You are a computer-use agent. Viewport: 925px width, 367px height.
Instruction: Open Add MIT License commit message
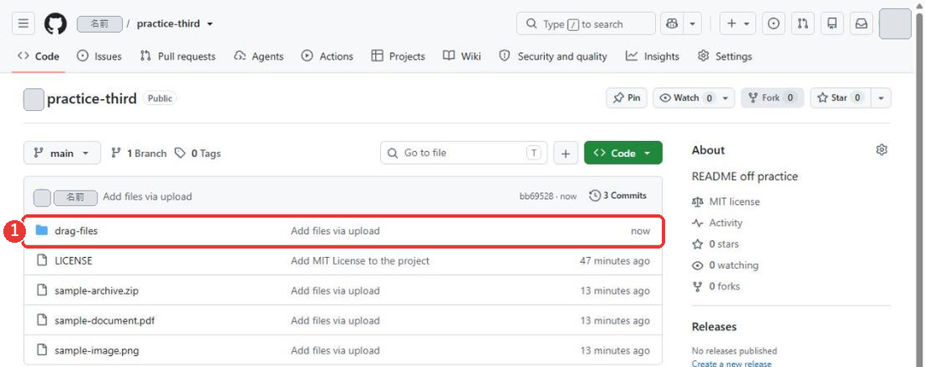(x=360, y=260)
